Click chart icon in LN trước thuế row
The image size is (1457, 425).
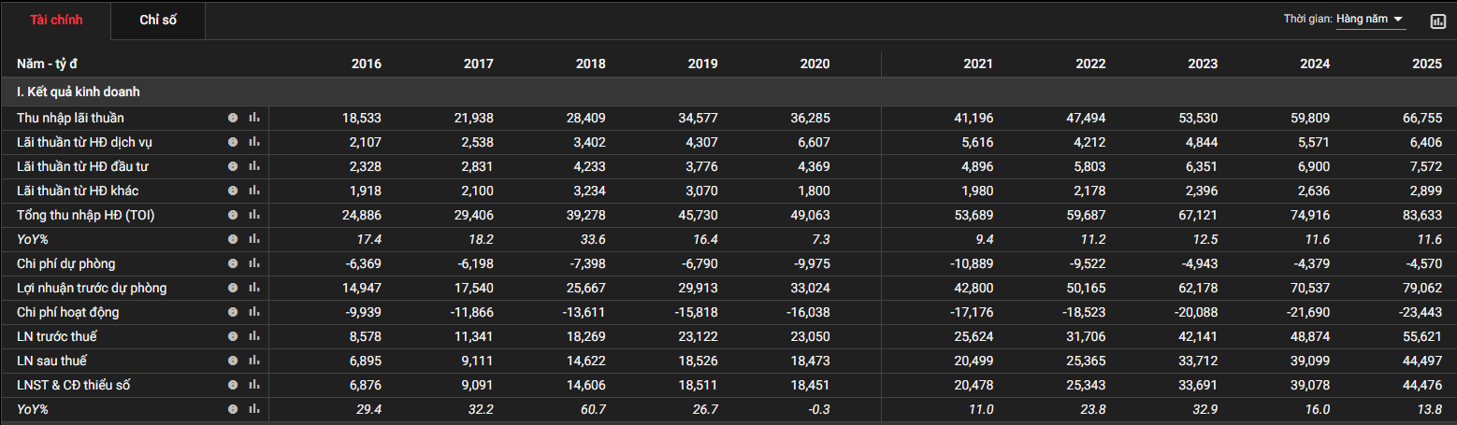pos(253,336)
